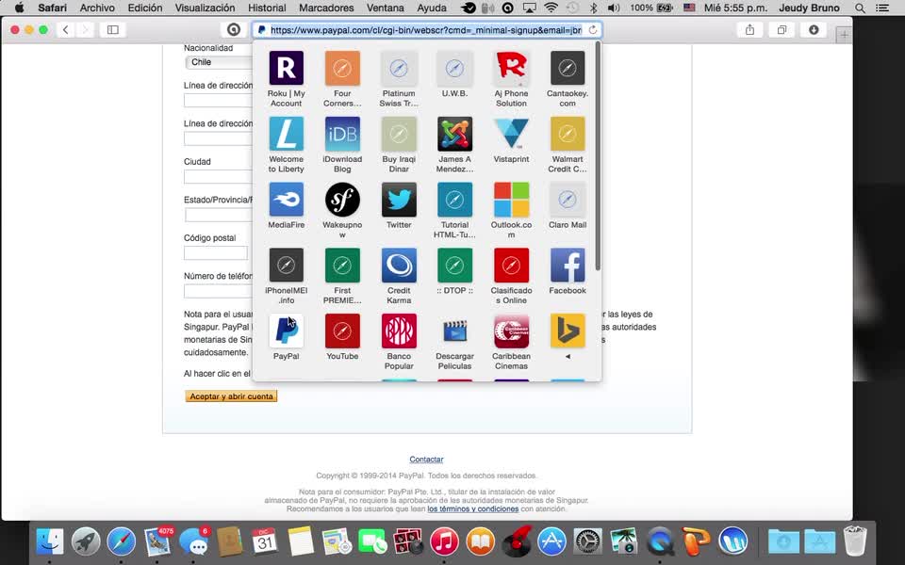
Task: Open the Edición menu
Action: point(145,8)
